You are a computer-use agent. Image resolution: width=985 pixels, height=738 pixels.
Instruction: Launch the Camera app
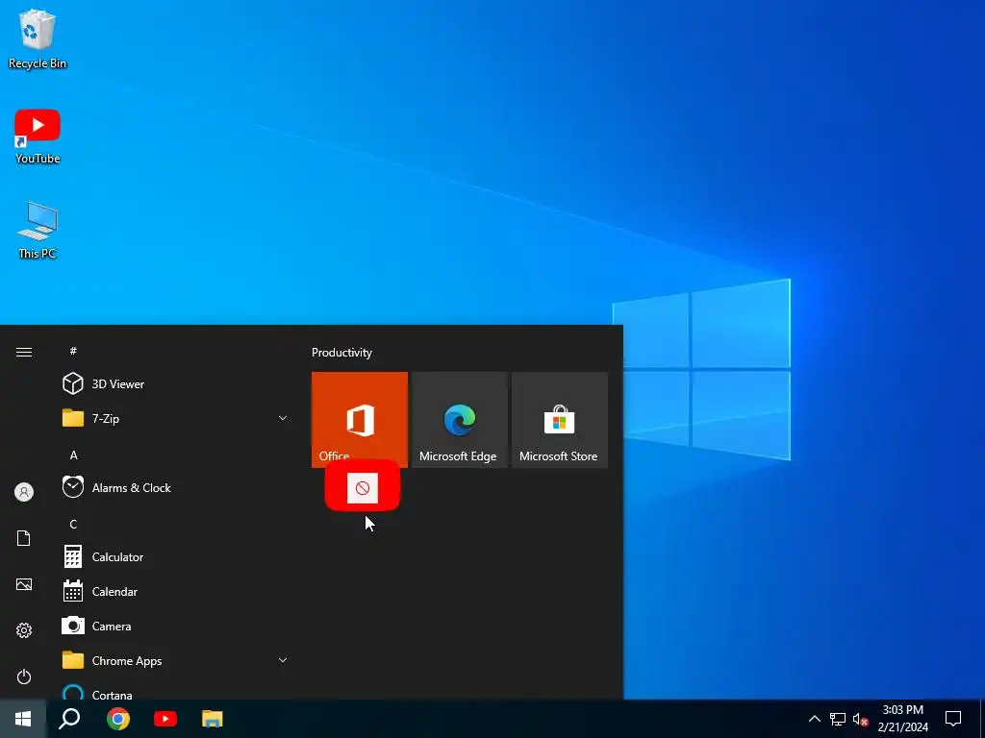pos(175,626)
